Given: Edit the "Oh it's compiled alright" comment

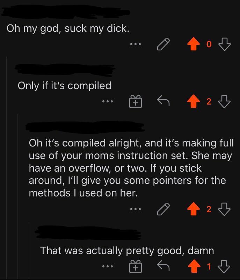Looking at the screenshot, I should (163, 209).
